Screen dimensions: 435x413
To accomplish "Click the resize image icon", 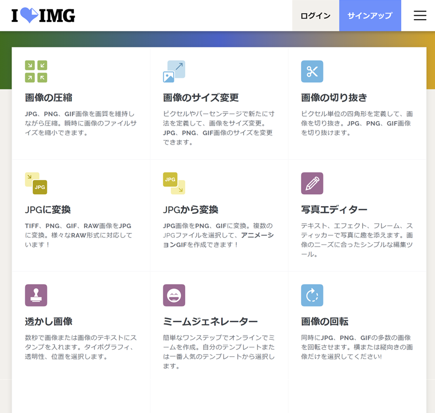I will 174,71.
